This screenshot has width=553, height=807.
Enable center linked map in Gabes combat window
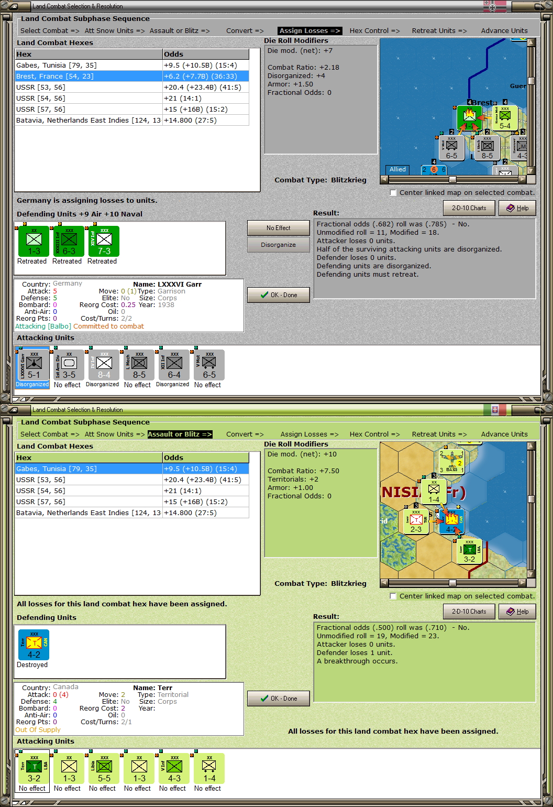click(x=393, y=596)
